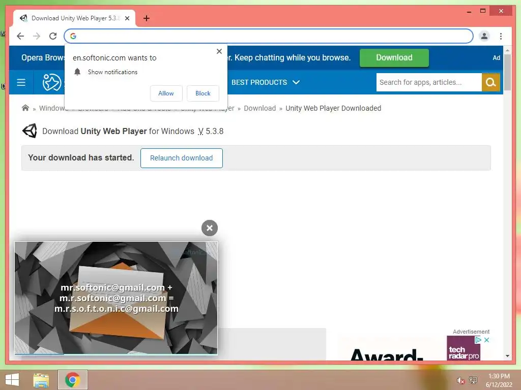Screen dimensions: 521x390
Task: Click the Softonic star logo
Action: point(52,82)
